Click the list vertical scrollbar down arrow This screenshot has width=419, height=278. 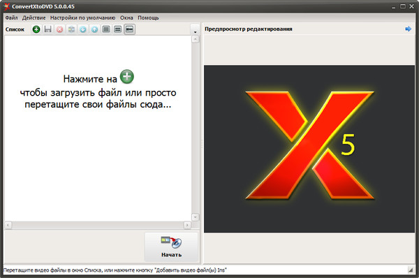tap(196, 217)
